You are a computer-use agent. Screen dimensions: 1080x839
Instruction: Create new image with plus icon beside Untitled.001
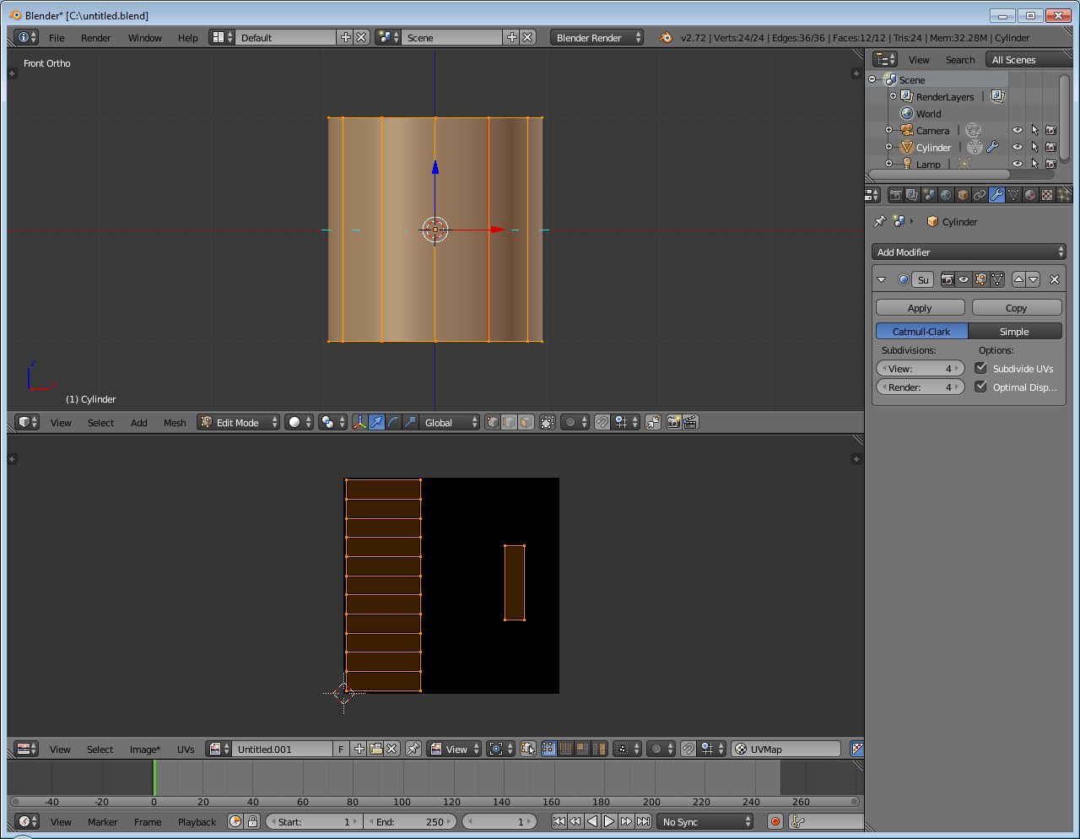tap(359, 749)
